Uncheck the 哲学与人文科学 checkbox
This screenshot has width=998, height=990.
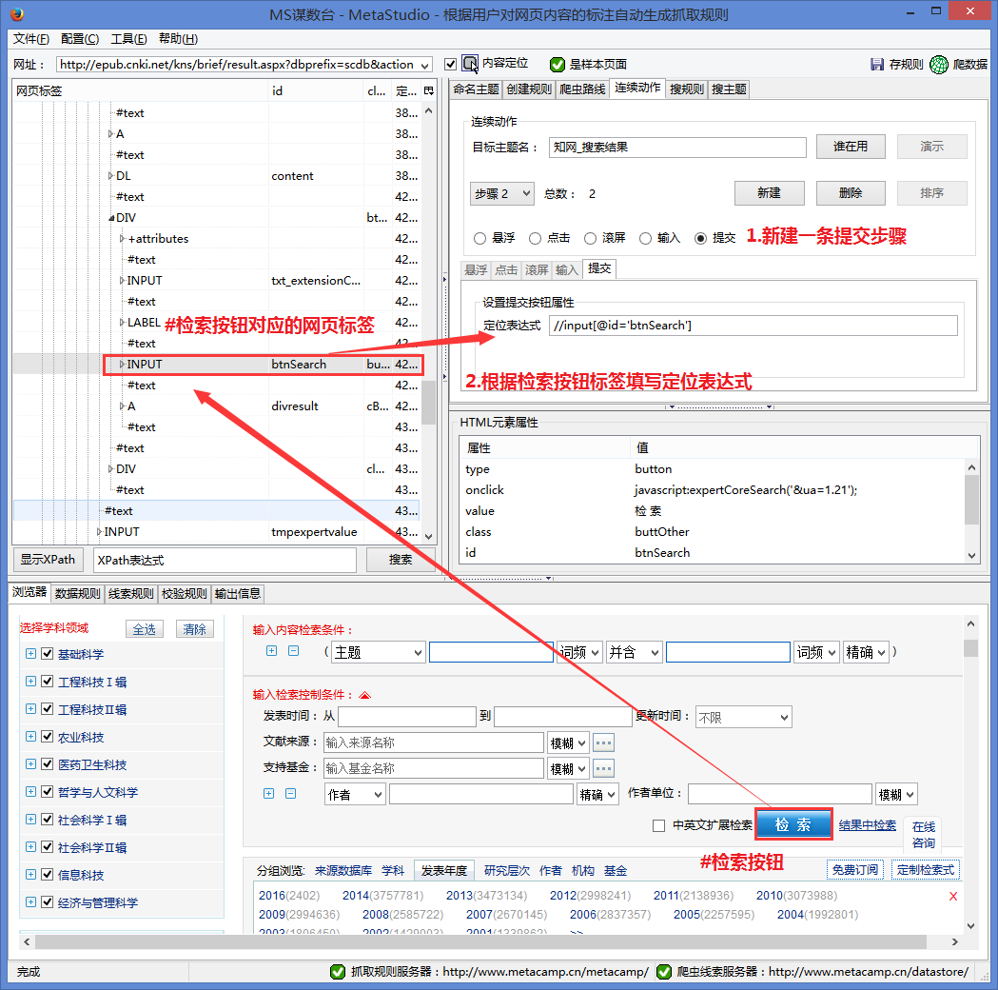click(48, 791)
